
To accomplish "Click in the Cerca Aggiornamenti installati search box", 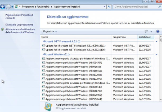I will point(135,7).
